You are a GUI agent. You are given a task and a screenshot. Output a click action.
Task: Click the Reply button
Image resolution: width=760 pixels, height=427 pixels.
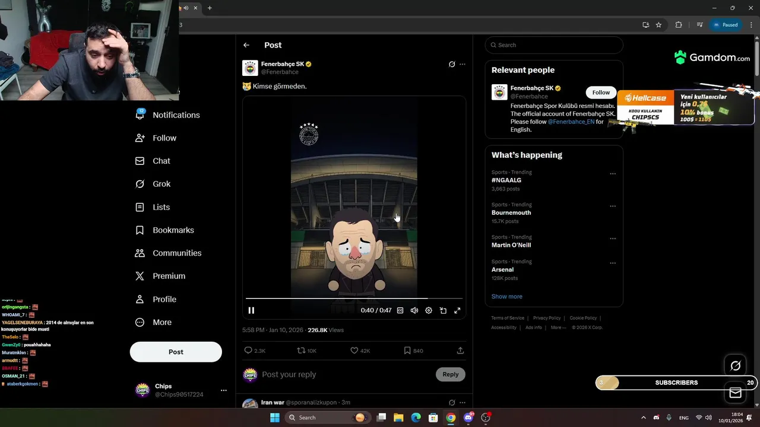[451, 374]
